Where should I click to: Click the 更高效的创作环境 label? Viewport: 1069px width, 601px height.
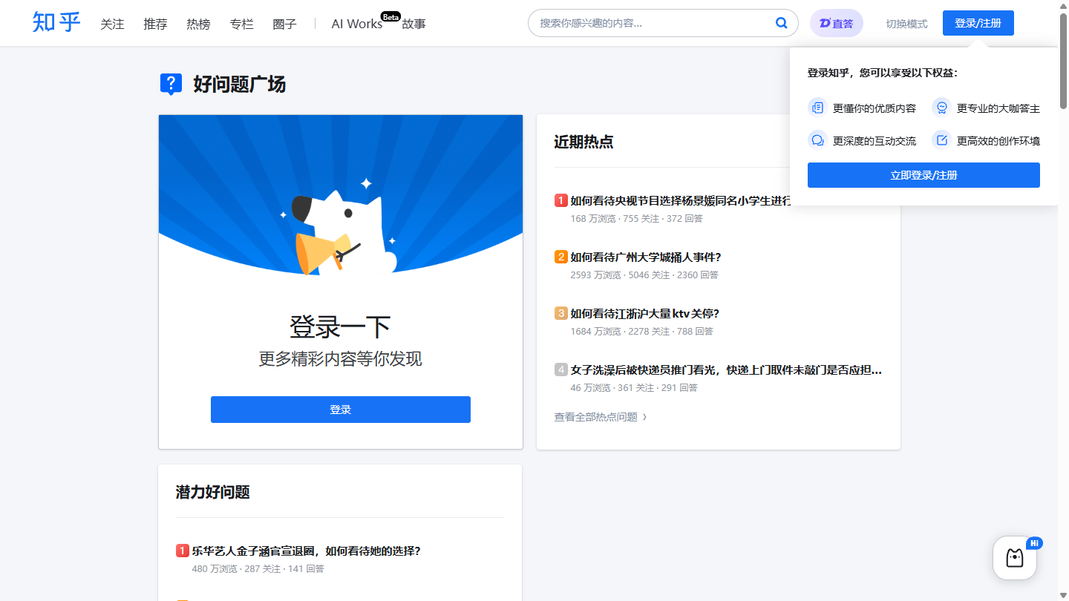tap(998, 141)
